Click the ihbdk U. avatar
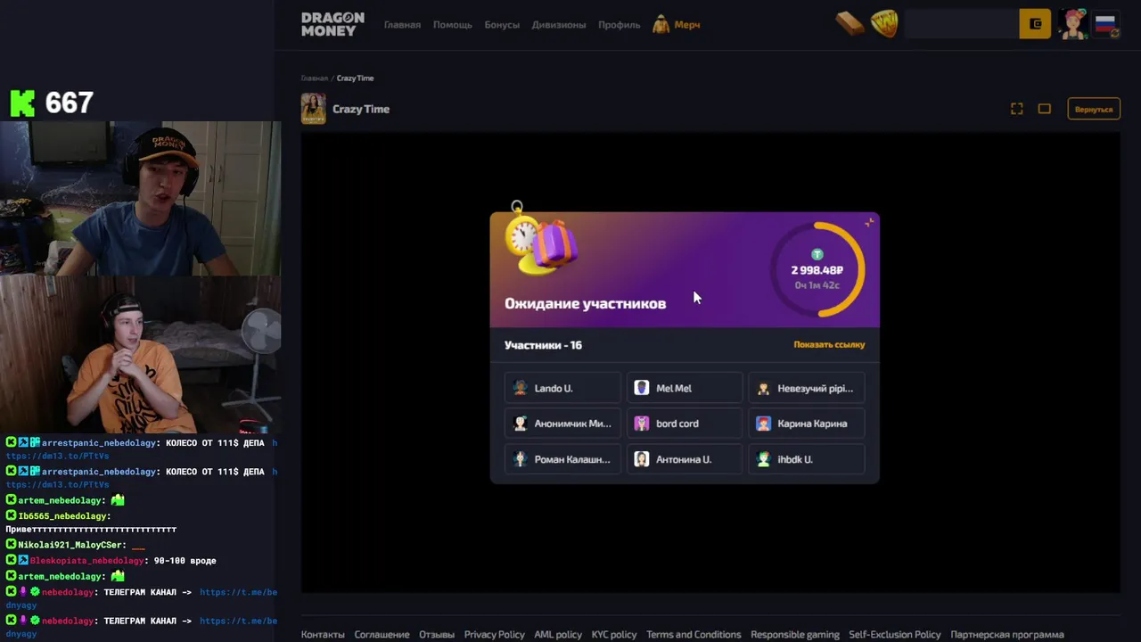The width and height of the screenshot is (1141, 642). tap(763, 459)
